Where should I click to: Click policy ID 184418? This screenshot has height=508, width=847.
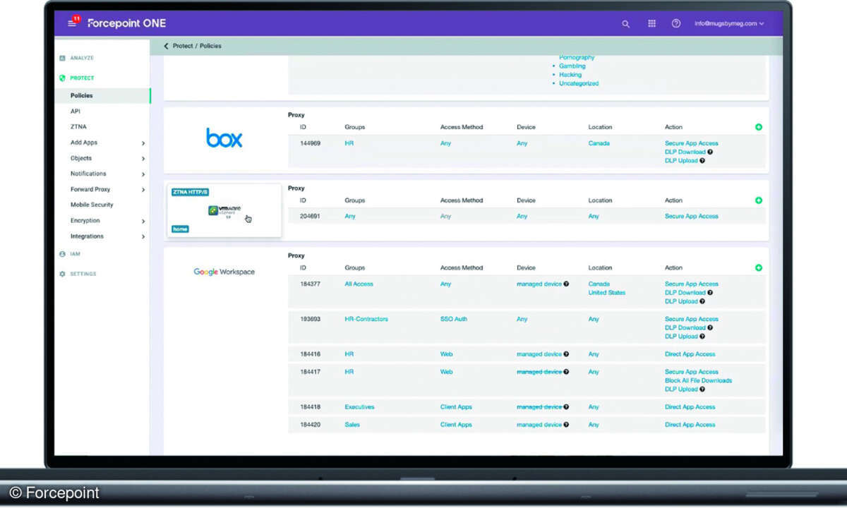(x=310, y=407)
